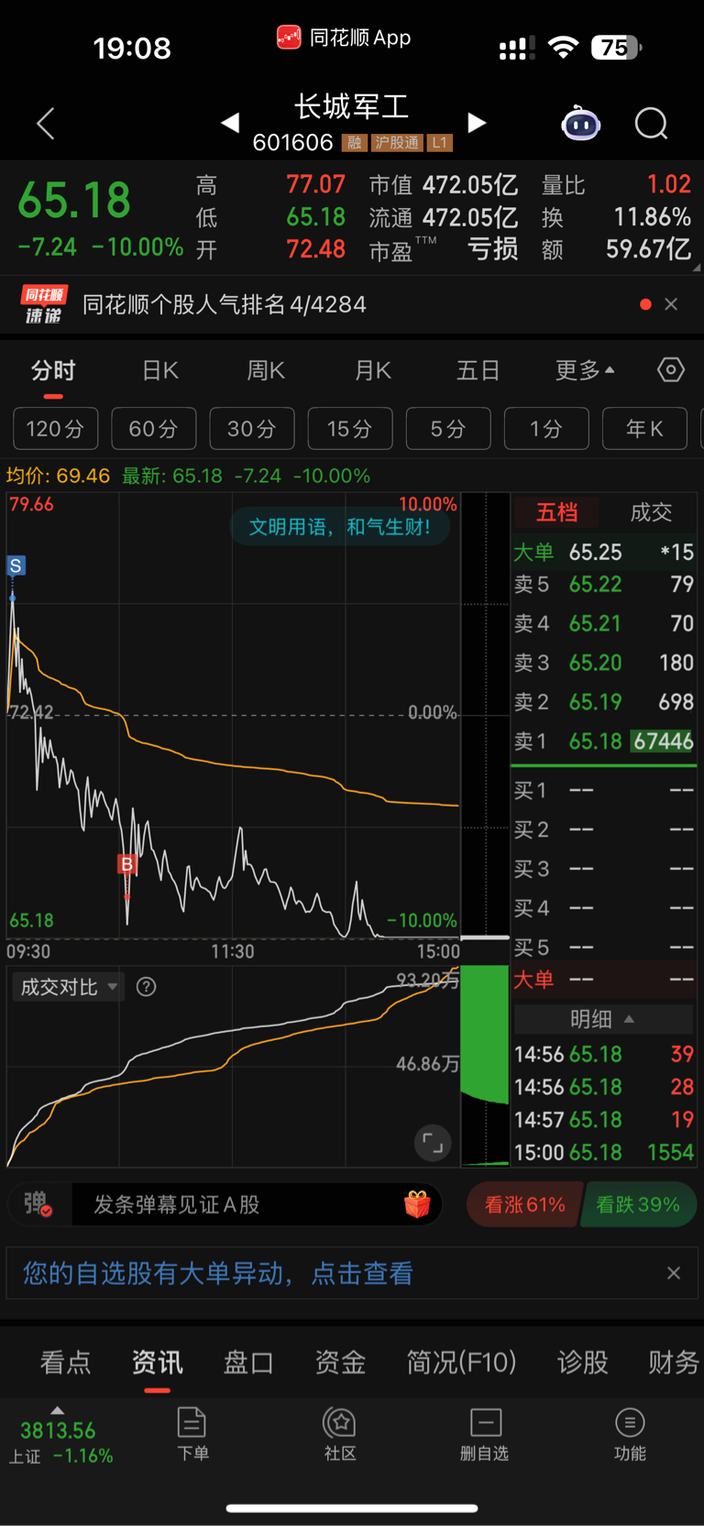The image size is (704, 1526).
Task: Choose the 120分 period
Action: 56,429
